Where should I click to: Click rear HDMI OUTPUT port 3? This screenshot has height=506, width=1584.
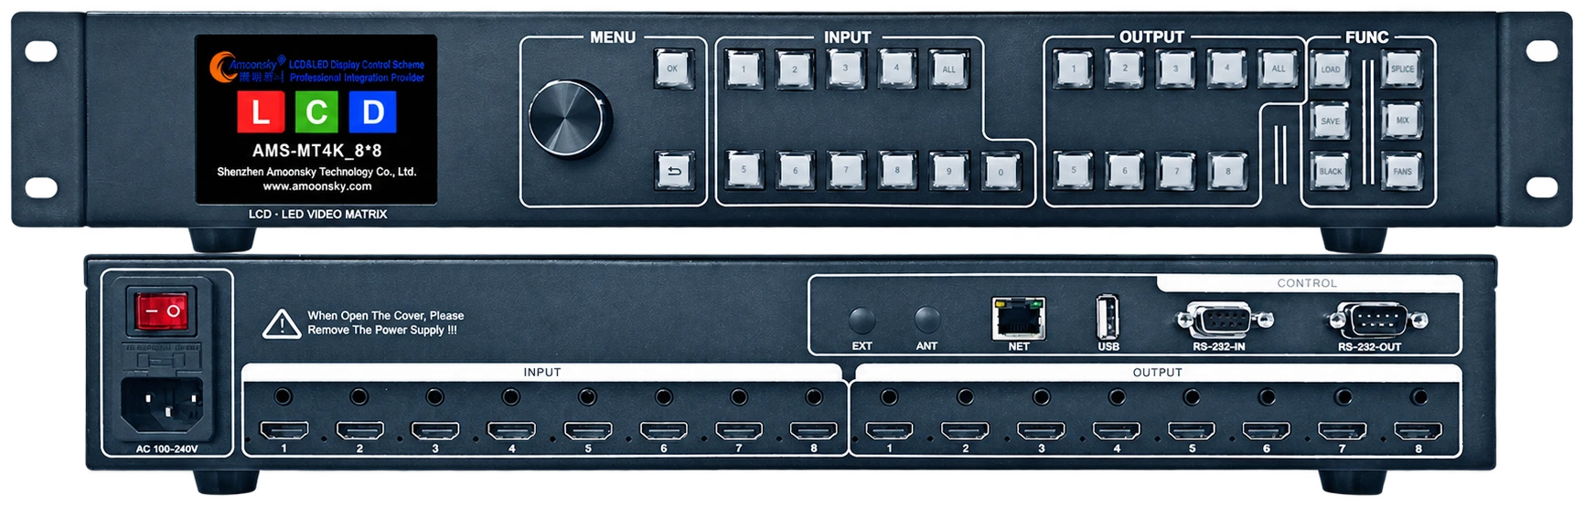click(1041, 431)
